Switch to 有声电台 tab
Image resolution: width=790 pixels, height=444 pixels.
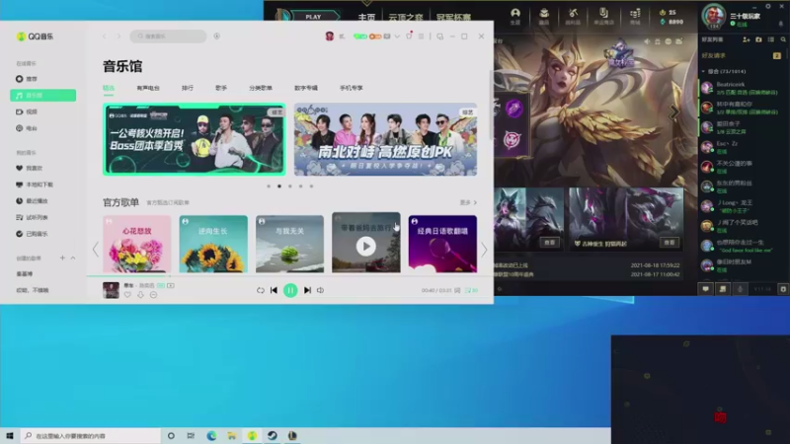[148, 88]
